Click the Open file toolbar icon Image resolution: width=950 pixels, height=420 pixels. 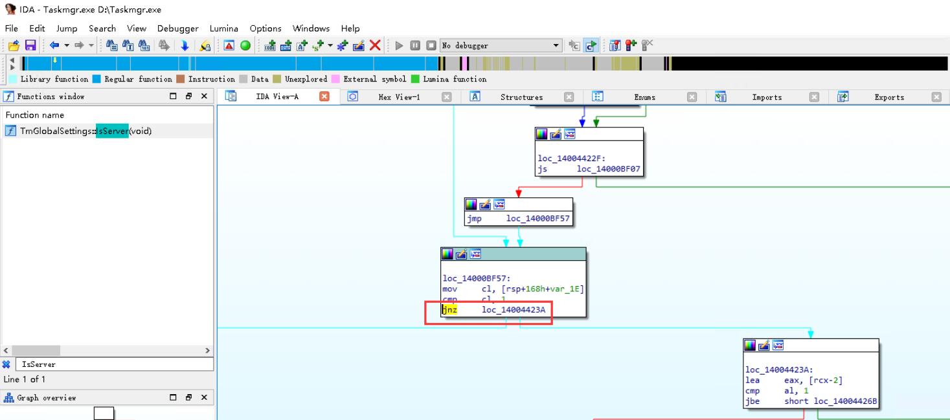pos(13,45)
